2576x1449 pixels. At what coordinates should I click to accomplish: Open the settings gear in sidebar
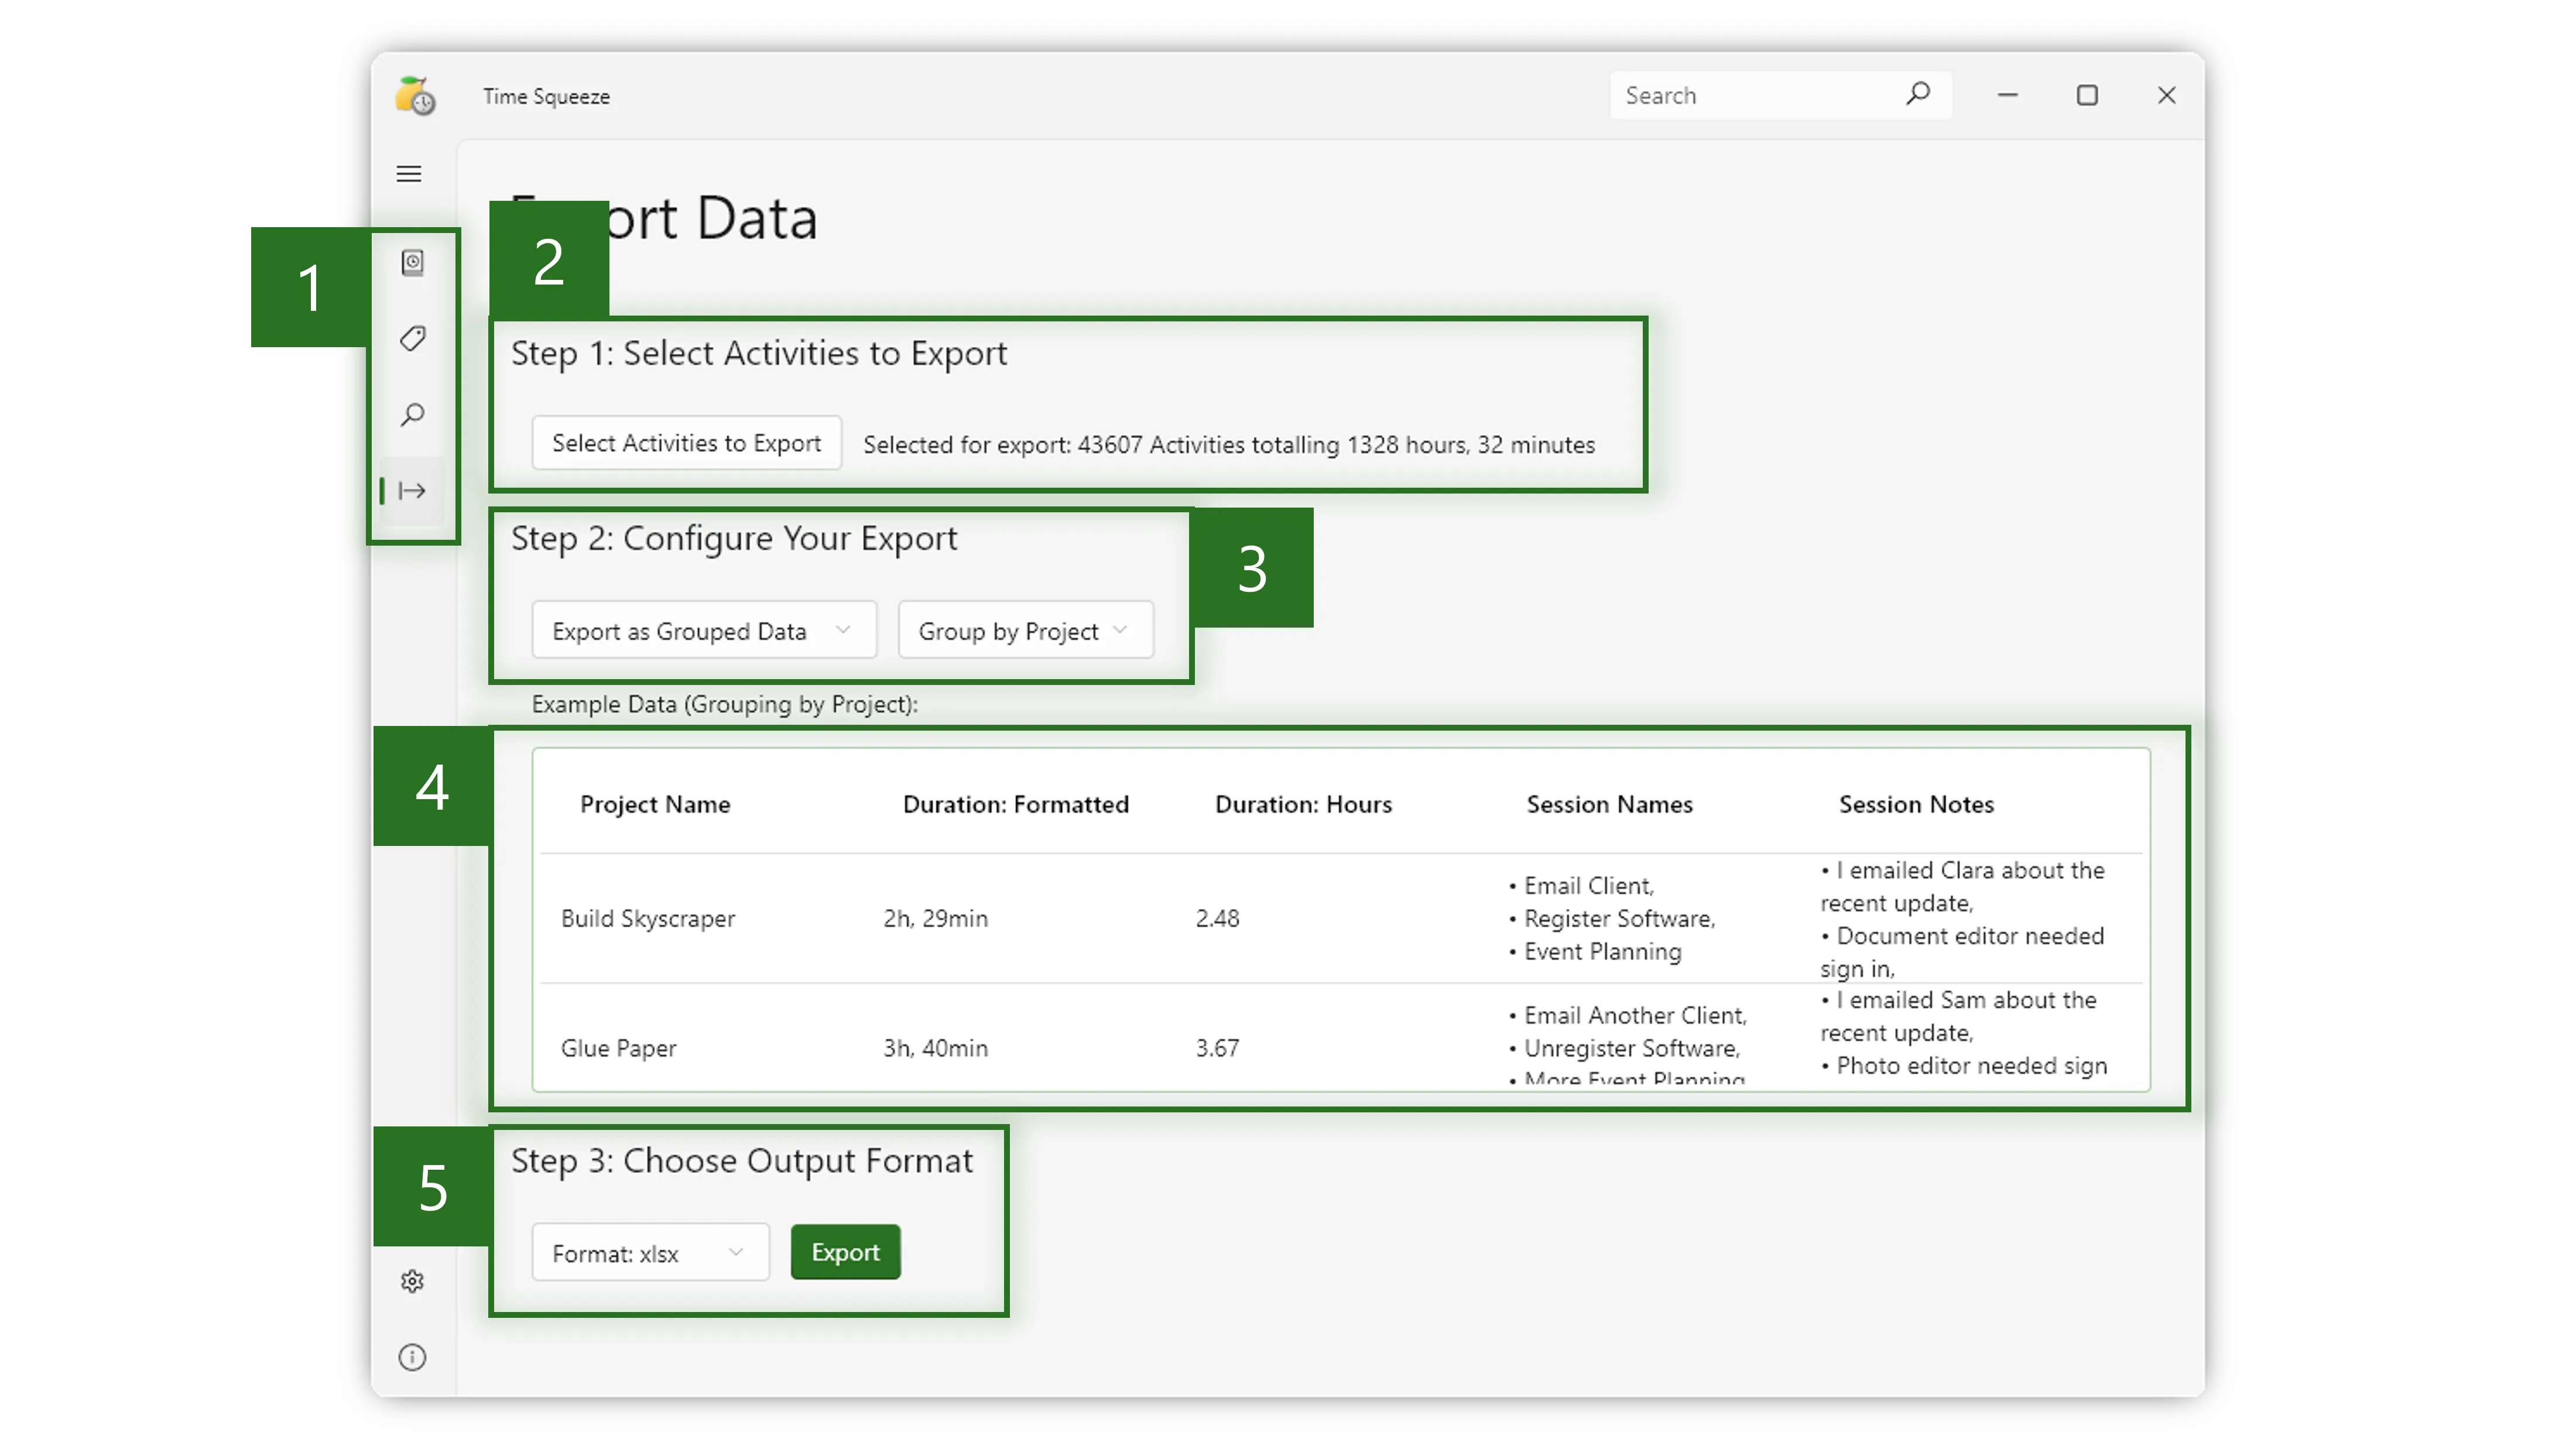click(412, 1281)
